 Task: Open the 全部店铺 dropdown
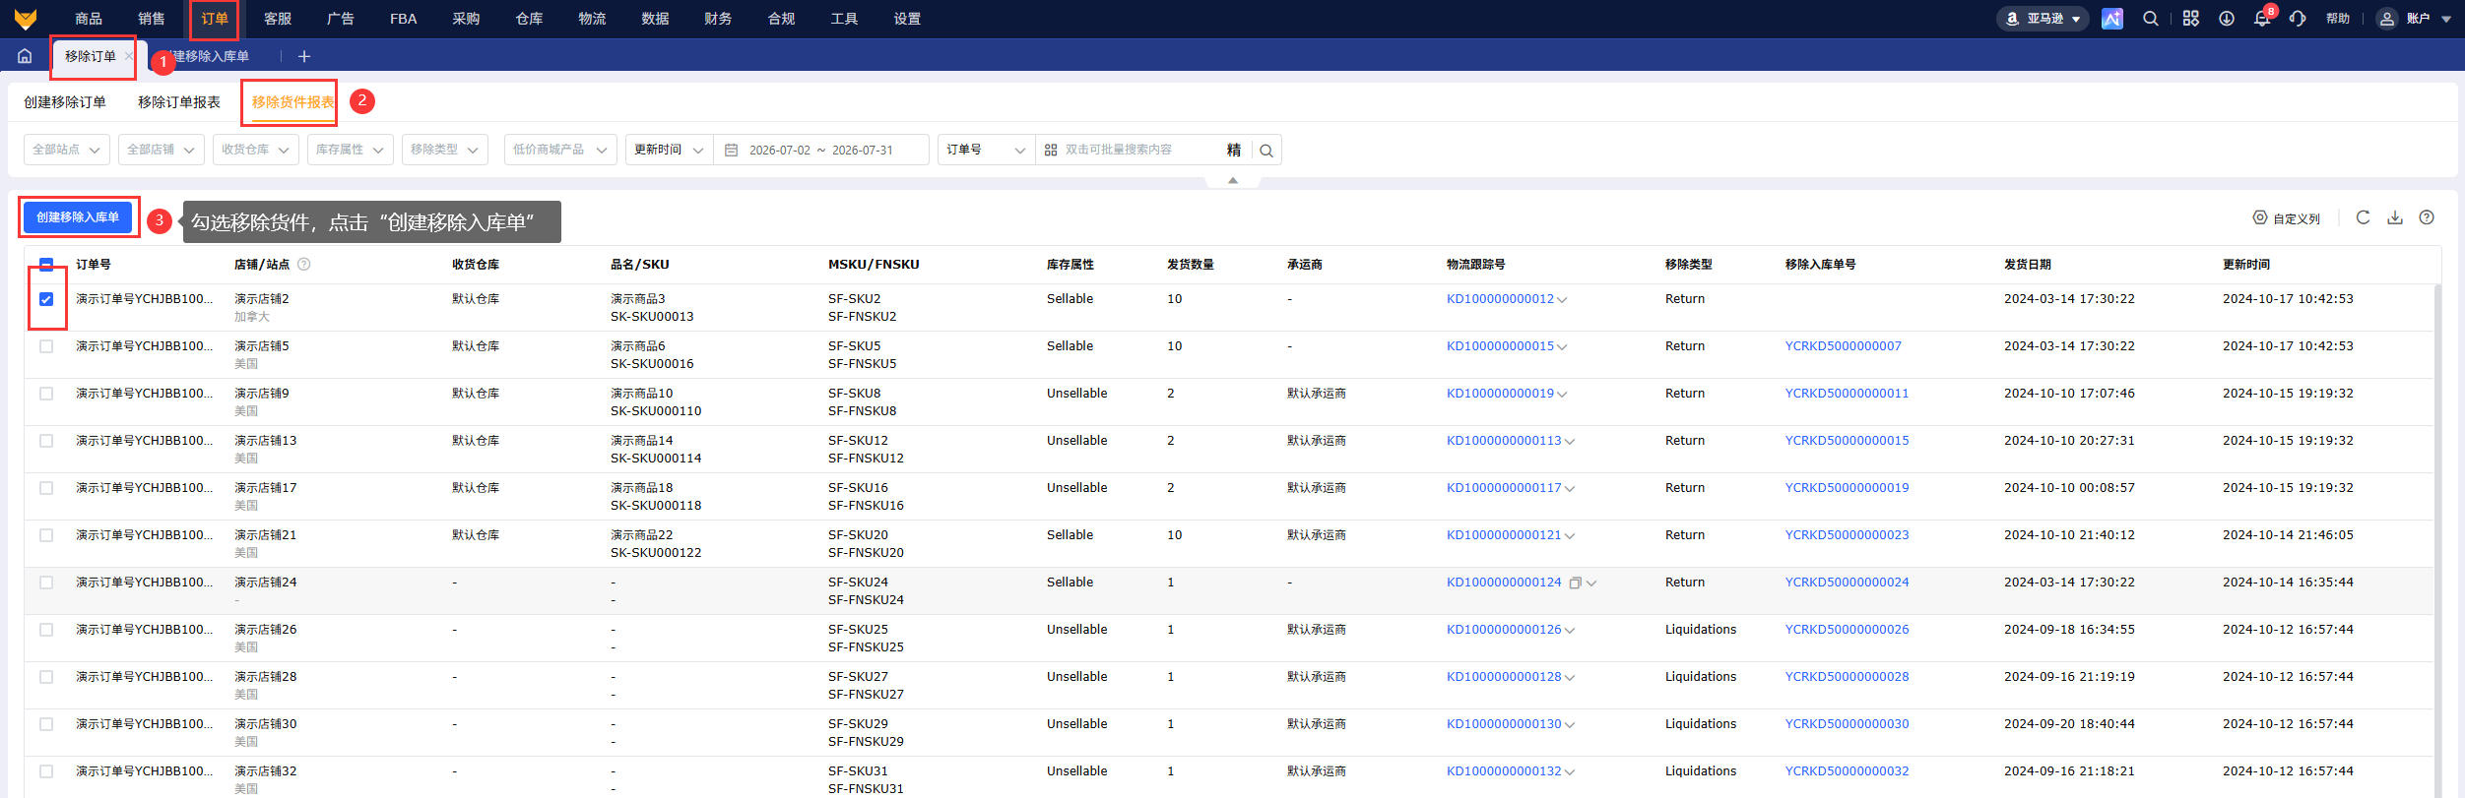point(162,150)
